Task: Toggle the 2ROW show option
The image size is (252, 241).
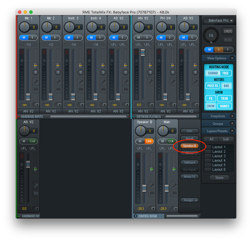Action: (x=211, y=106)
